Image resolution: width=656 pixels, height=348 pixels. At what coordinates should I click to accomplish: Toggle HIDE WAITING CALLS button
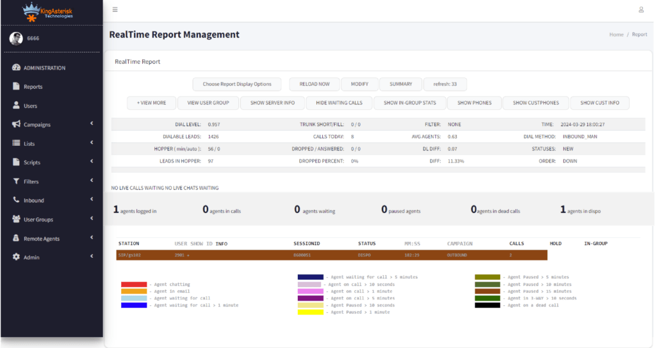tap(338, 103)
